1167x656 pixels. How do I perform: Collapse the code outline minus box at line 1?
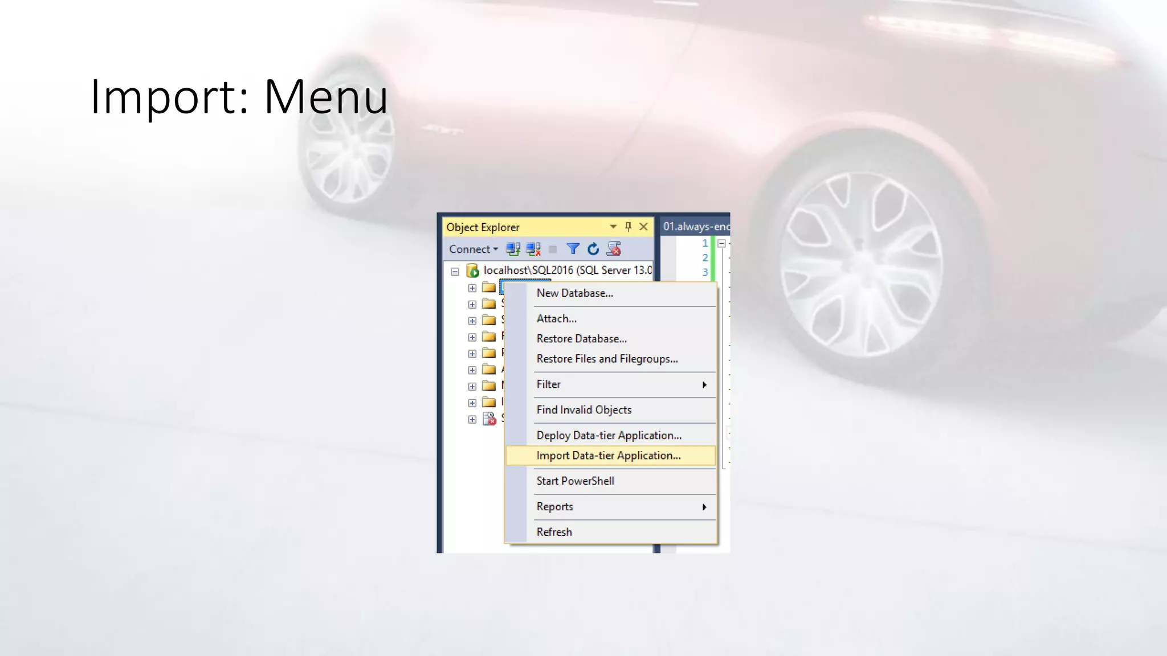(x=721, y=244)
